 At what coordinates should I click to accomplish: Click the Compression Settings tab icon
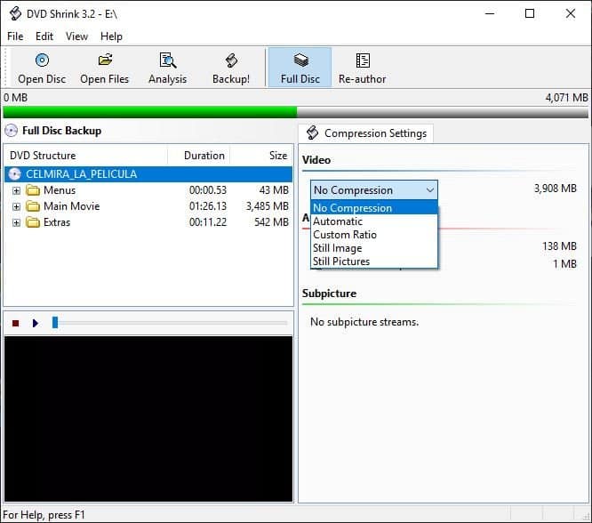pyautogui.click(x=312, y=133)
